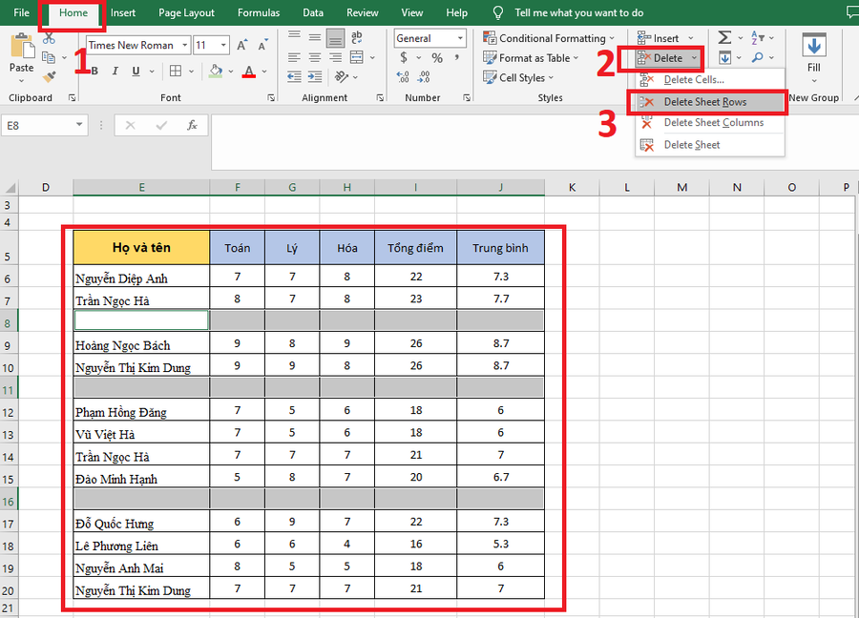The image size is (859, 618).
Task: Click Align Left icon
Action: [x=294, y=57]
